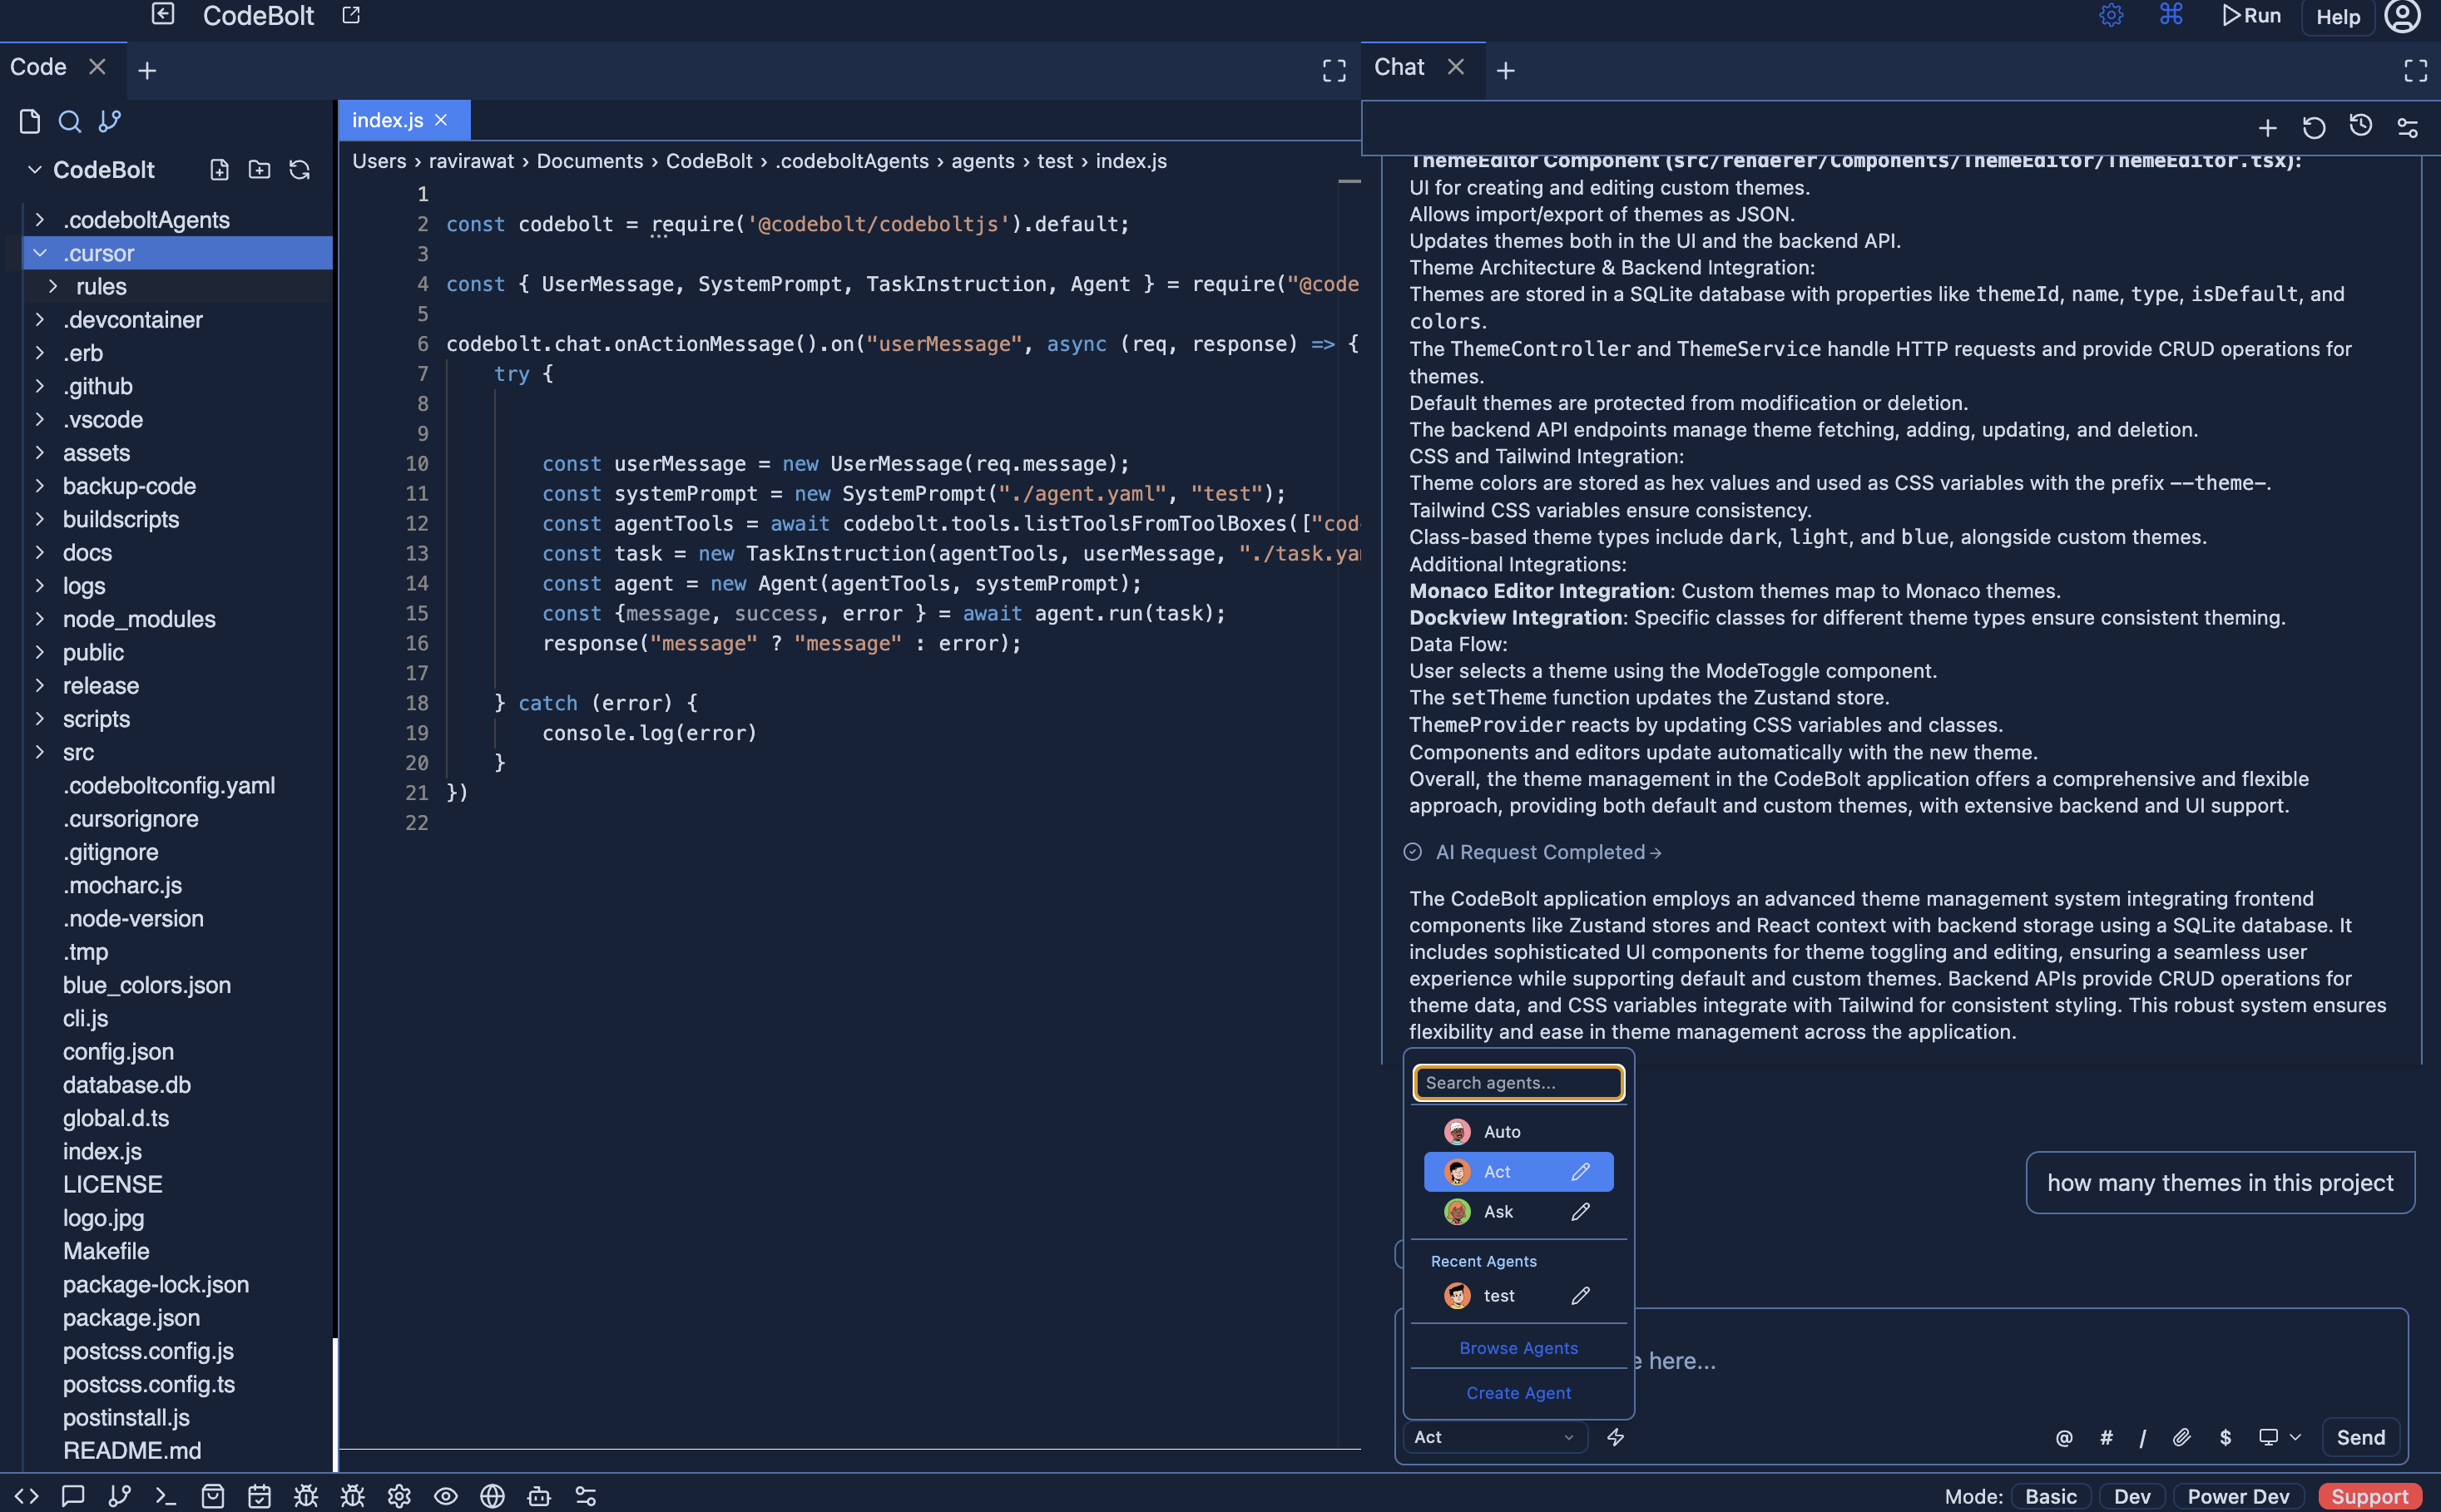Maximize the Chat panel
The height and width of the screenshot is (1512, 2441).
point(2415,70)
